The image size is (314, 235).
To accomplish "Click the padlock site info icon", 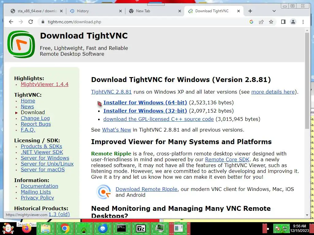I will 43,22.
